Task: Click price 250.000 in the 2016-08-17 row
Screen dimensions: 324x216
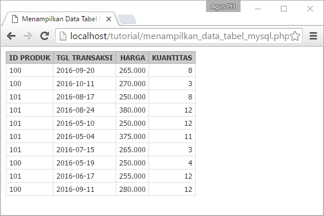Action: [x=132, y=97]
